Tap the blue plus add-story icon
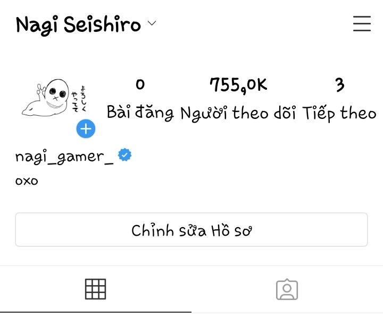Viewport: 383px width, 327px height. (86, 128)
